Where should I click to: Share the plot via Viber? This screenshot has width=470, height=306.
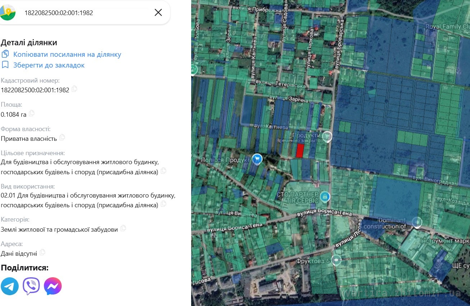click(x=31, y=286)
